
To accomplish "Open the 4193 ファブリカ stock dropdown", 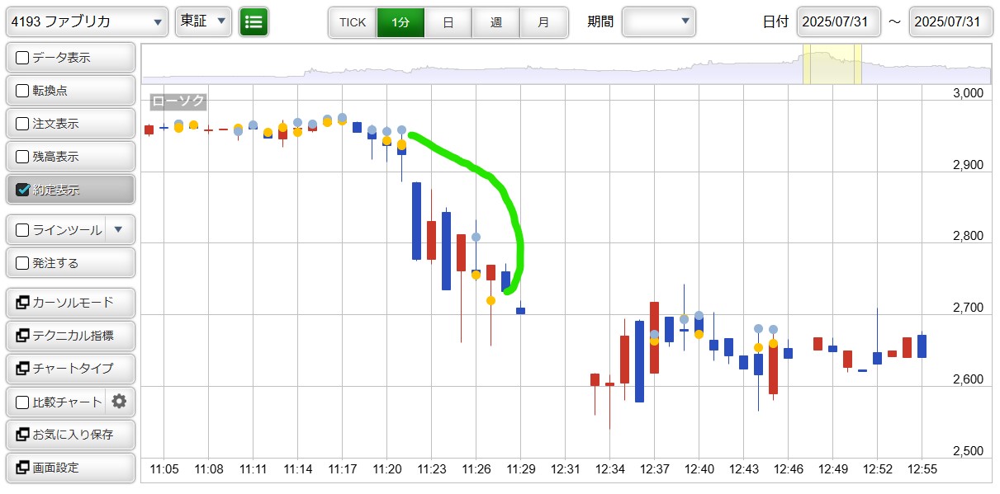I will 87,21.
